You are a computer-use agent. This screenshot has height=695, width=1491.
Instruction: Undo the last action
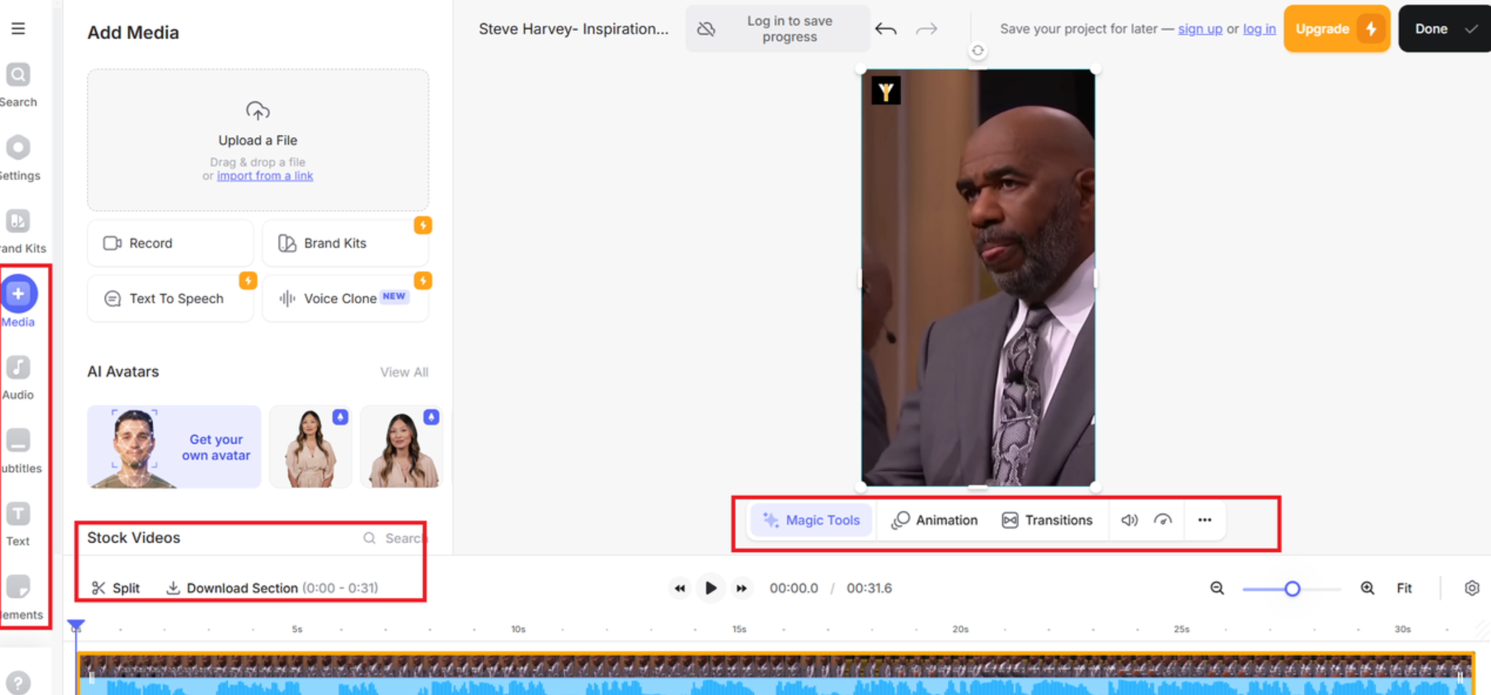pos(885,29)
